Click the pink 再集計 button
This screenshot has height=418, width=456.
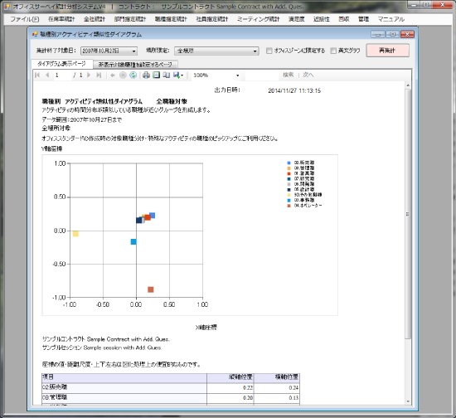387,51
